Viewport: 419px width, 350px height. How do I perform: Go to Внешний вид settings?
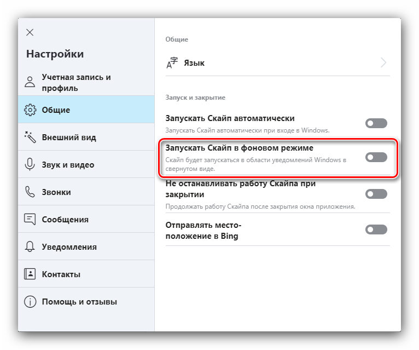point(86,137)
